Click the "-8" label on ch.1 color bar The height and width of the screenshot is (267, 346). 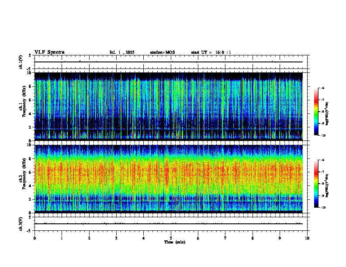pyautogui.click(x=322, y=112)
